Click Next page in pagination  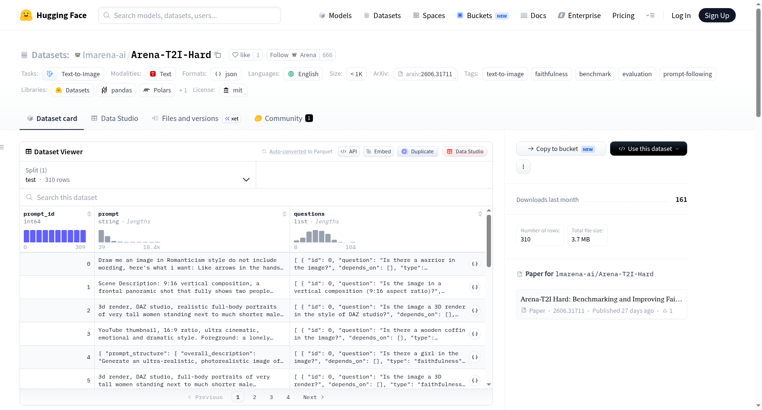[313, 397]
